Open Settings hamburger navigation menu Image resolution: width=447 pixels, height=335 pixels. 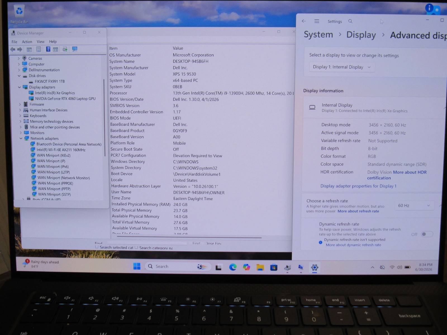[317, 21]
